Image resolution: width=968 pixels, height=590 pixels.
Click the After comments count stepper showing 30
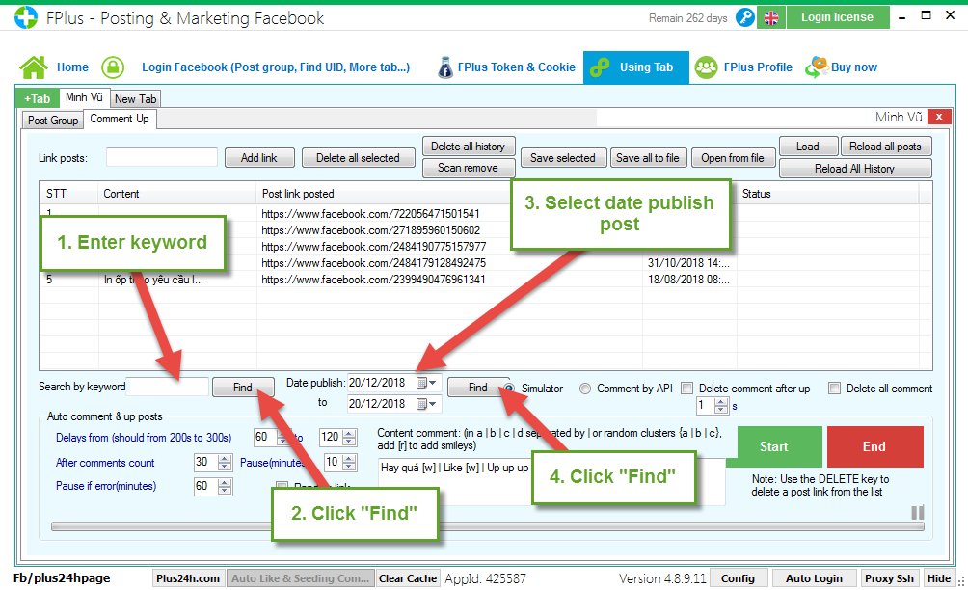[x=225, y=462]
